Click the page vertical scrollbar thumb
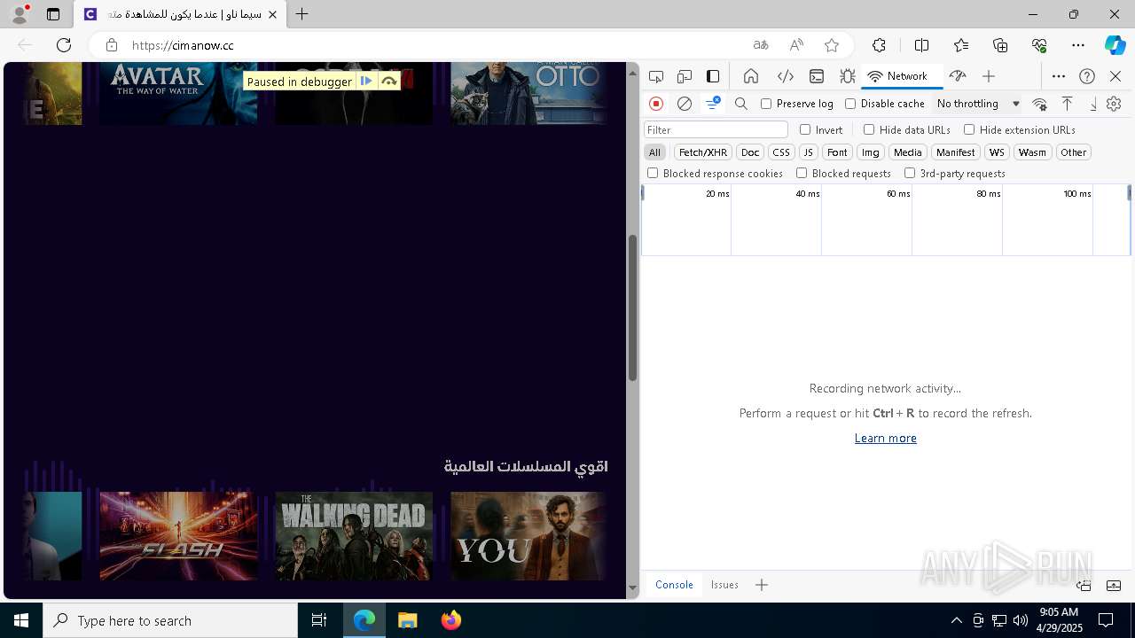The image size is (1135, 638). (632, 308)
